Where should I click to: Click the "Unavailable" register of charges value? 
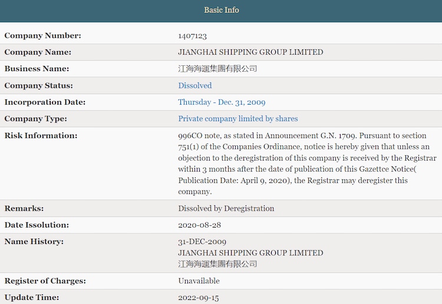tap(199, 280)
